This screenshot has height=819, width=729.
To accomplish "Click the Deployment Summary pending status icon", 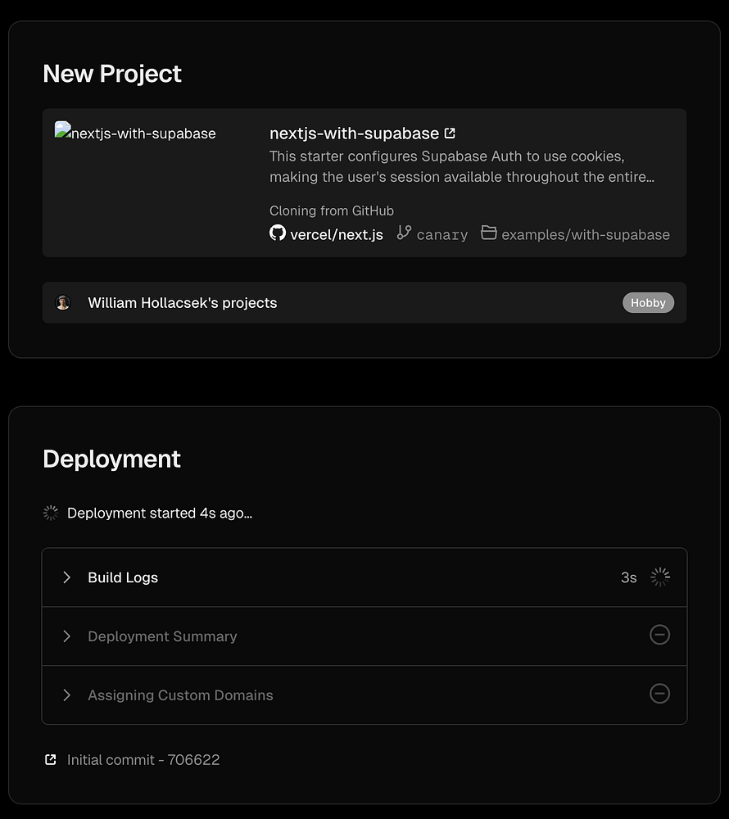I will (659, 636).
